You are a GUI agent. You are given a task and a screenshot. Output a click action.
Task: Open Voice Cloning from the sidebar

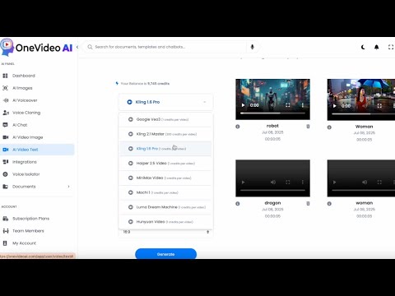pyautogui.click(x=26, y=113)
